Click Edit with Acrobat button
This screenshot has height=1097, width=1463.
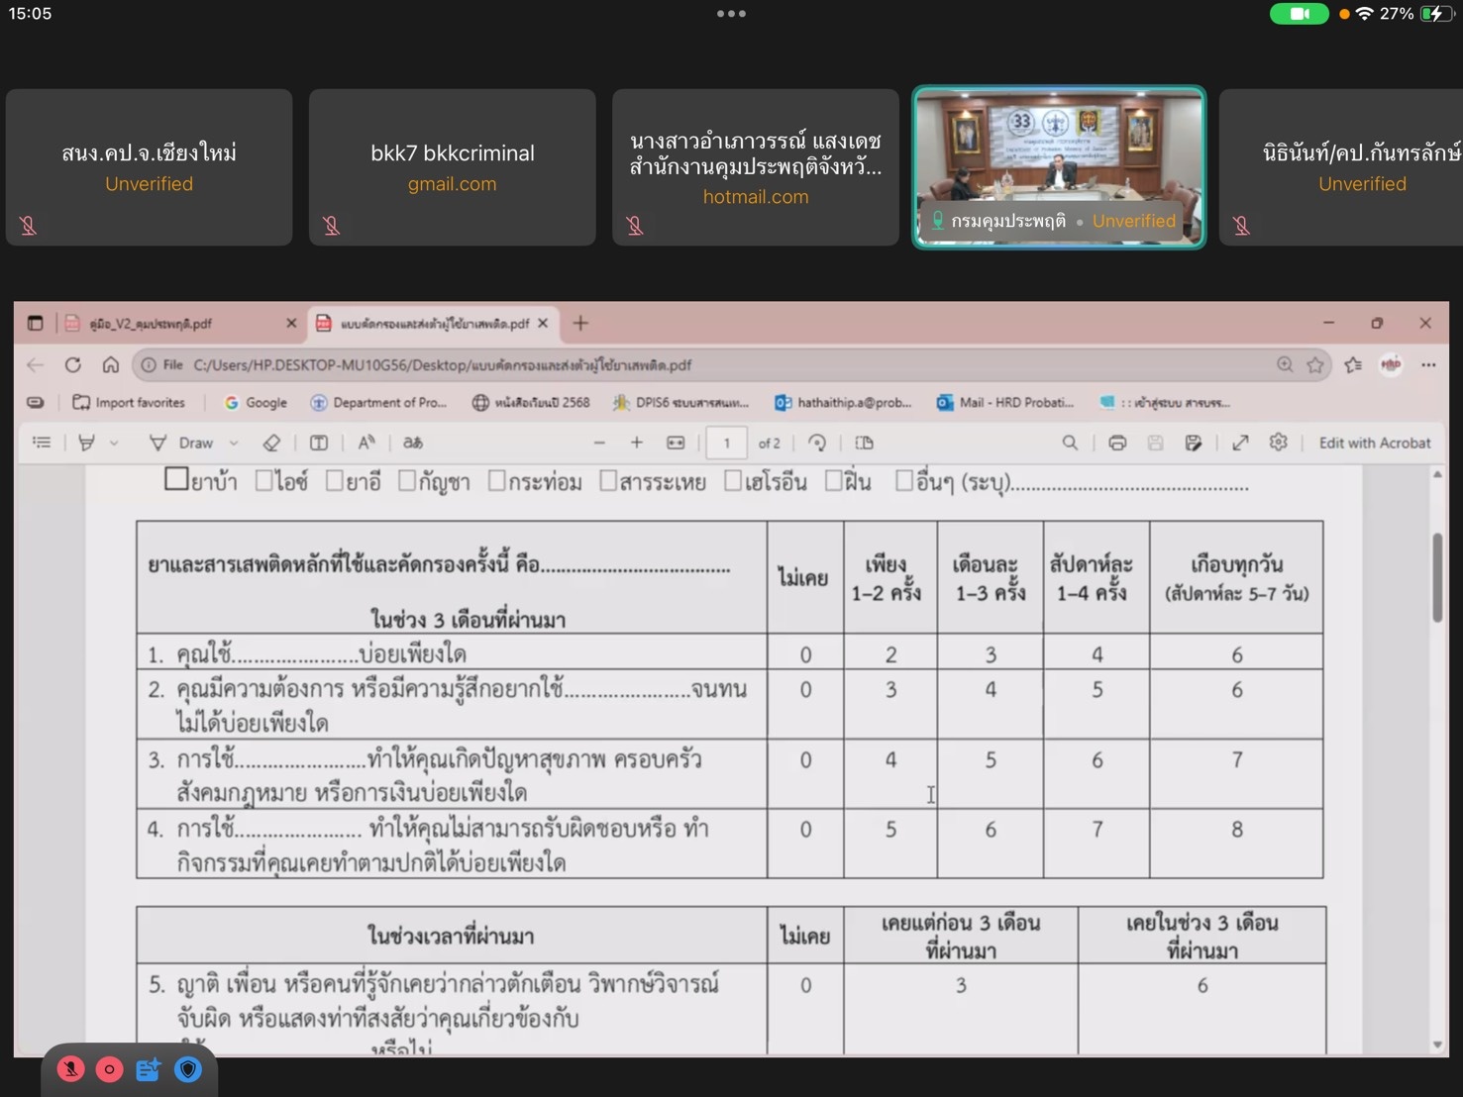(x=1374, y=443)
